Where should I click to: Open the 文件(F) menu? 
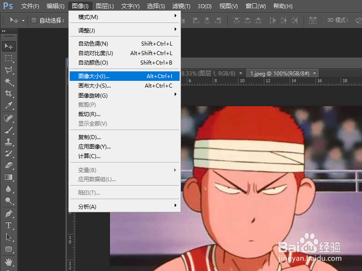(x=30, y=6)
